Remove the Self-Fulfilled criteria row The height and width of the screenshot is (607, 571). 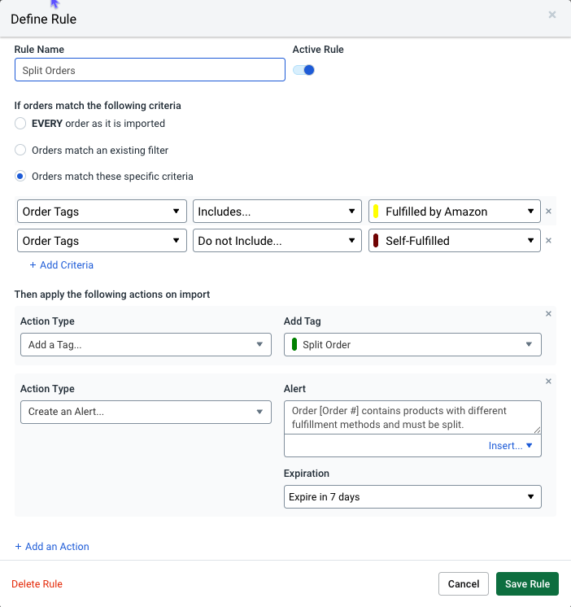tap(548, 240)
